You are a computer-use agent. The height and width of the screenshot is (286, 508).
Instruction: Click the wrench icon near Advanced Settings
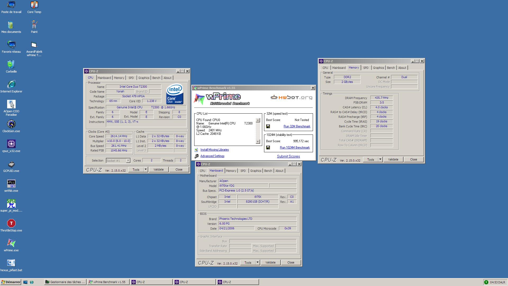point(196,156)
